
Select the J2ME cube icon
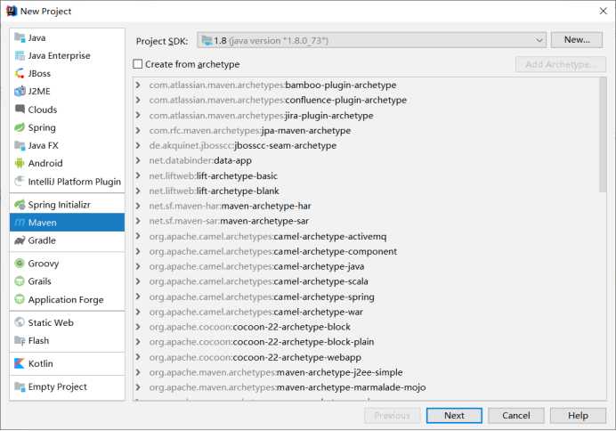20,91
